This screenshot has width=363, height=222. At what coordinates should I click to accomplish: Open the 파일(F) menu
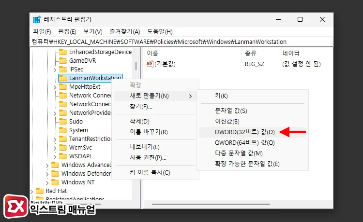coord(42,32)
